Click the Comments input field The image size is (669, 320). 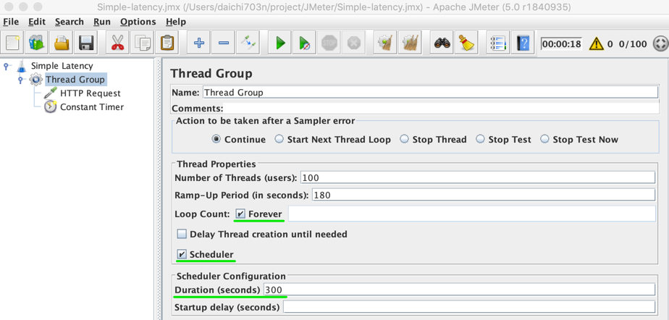pyautogui.click(x=442, y=109)
